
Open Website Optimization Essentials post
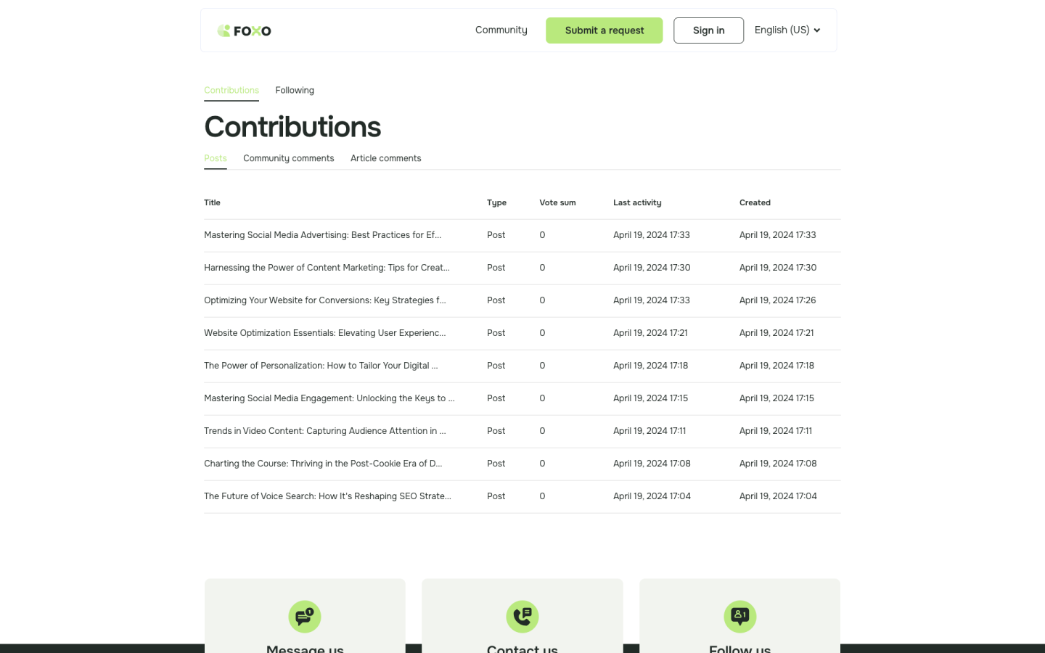pos(324,333)
